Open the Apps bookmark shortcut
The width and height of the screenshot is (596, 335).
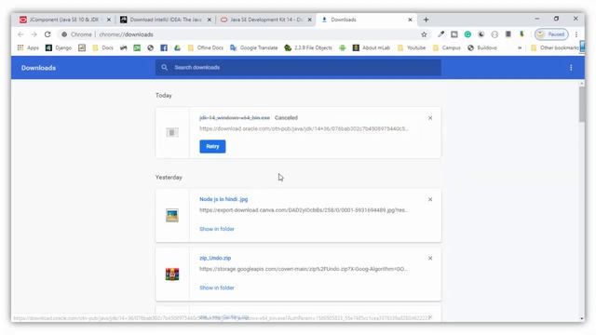point(28,47)
